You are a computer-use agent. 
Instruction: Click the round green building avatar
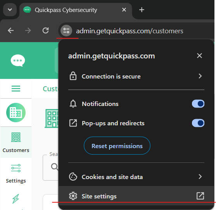tap(16, 113)
